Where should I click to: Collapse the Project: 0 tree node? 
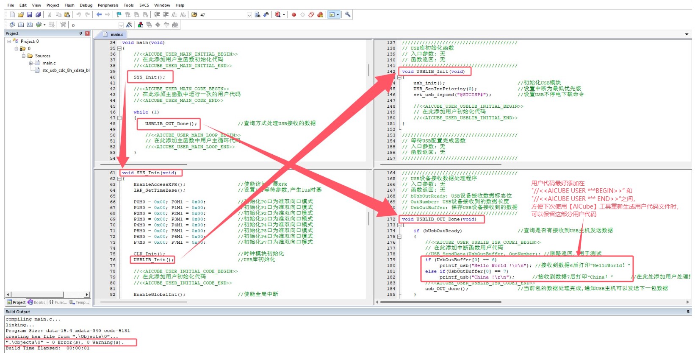pos(9,41)
